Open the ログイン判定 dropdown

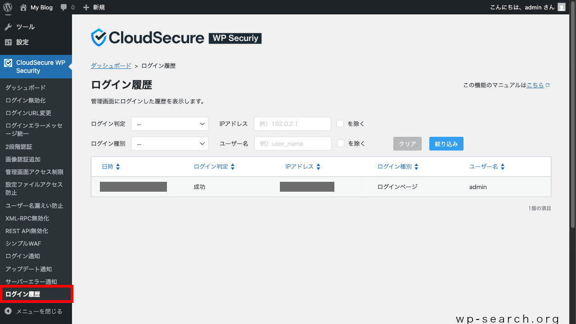click(170, 123)
